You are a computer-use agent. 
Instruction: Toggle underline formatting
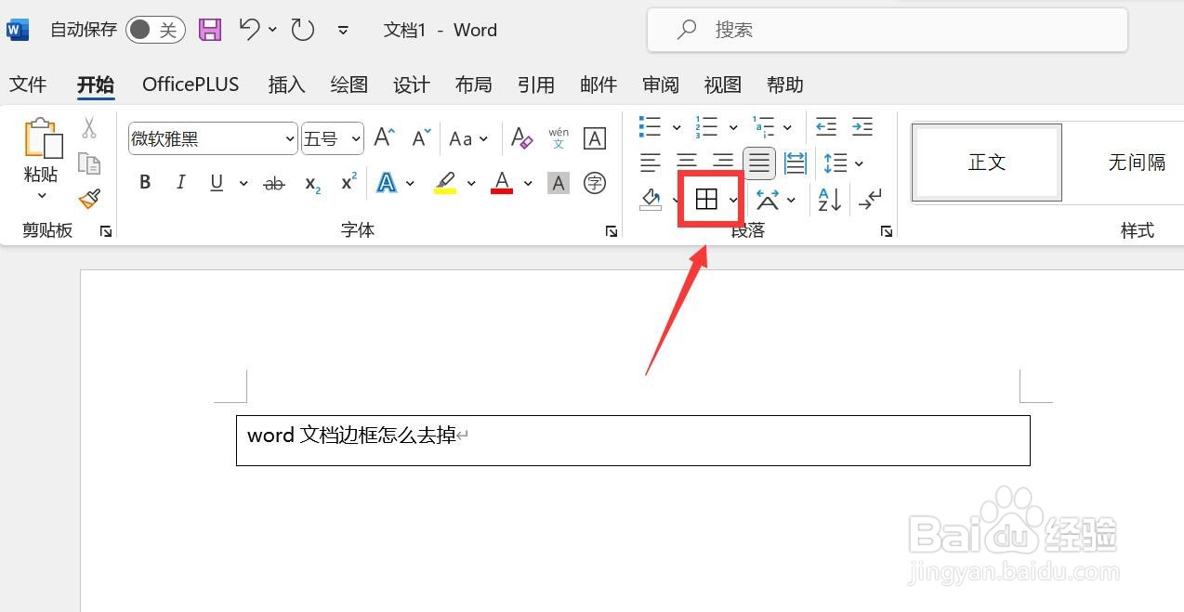coord(215,182)
